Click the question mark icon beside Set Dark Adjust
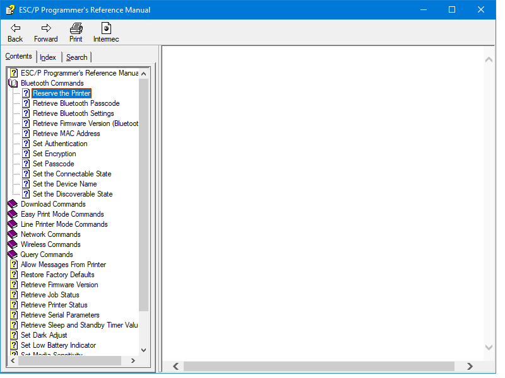 pos(14,335)
